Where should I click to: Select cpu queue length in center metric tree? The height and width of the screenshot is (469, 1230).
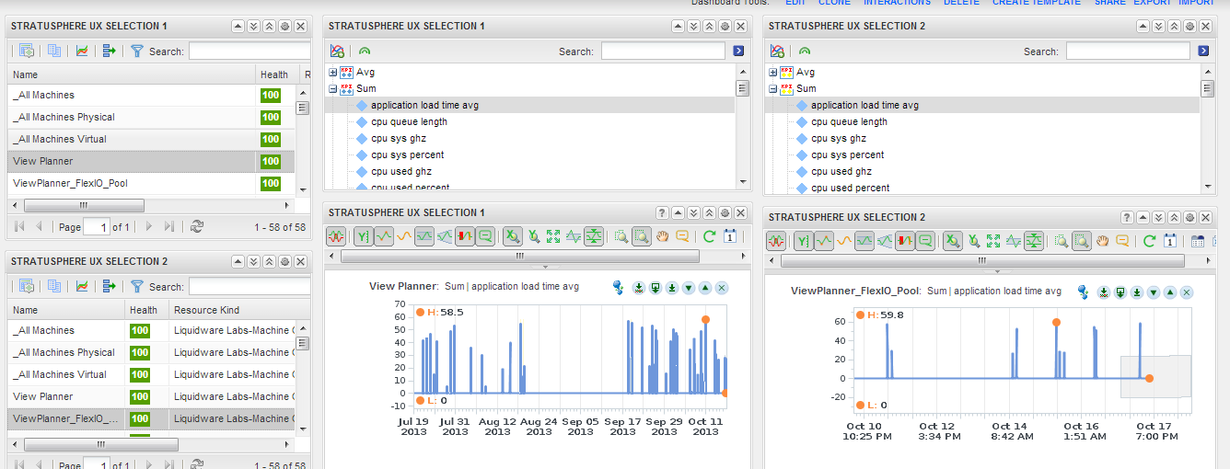[409, 121]
